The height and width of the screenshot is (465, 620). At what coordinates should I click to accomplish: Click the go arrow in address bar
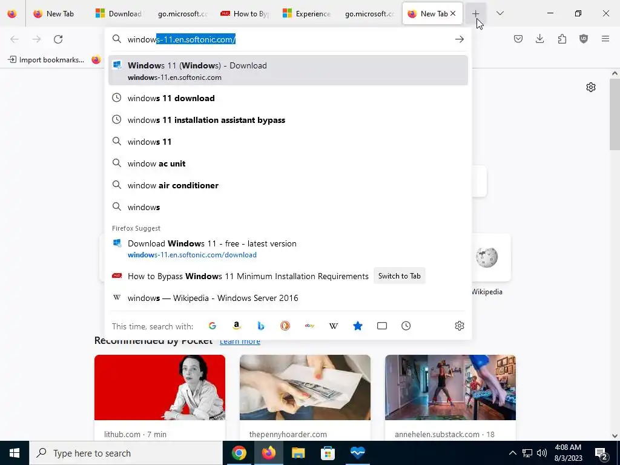459,39
